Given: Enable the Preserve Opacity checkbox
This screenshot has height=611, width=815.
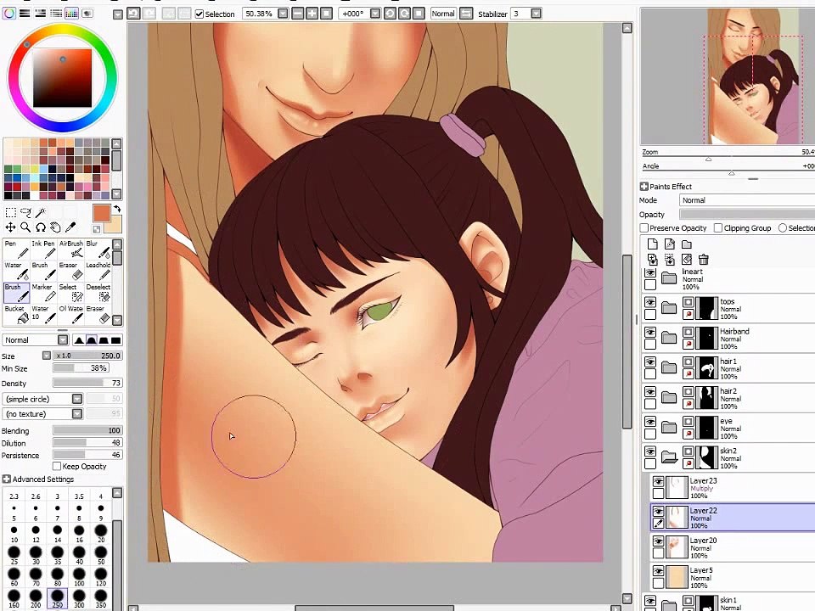Looking at the screenshot, I should (644, 227).
